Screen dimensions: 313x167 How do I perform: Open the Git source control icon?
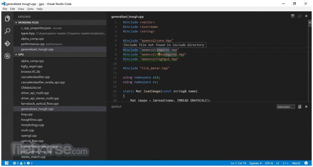7,44
